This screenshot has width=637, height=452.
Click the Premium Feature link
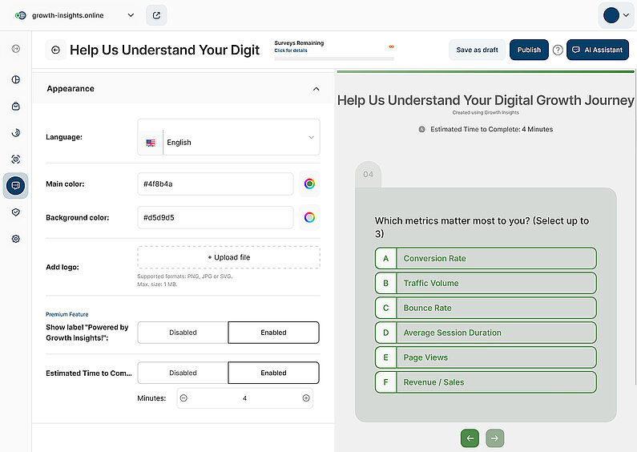[x=67, y=314]
